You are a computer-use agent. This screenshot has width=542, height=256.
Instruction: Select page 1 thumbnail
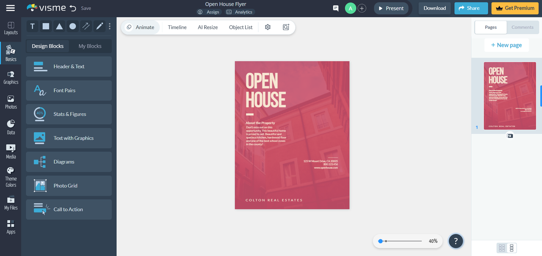510,96
